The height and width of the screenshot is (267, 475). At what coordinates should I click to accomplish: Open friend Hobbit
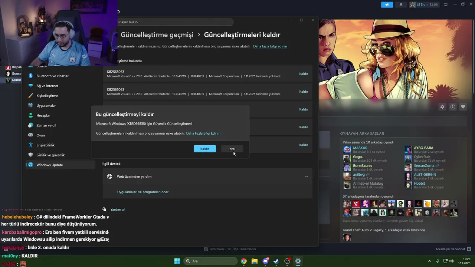click(x=419, y=184)
